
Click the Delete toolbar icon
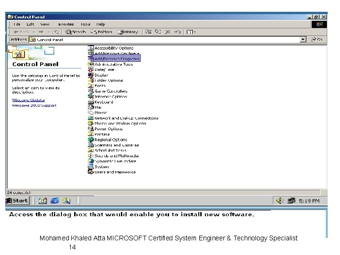click(x=168, y=32)
